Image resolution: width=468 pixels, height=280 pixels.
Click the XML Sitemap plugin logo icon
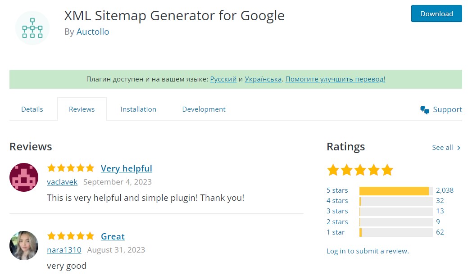[32, 28]
